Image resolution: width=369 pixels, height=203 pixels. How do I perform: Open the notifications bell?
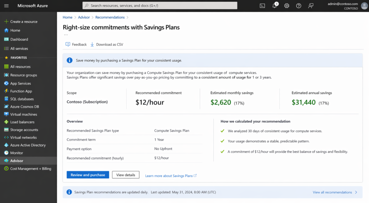pyautogui.click(x=275, y=5)
